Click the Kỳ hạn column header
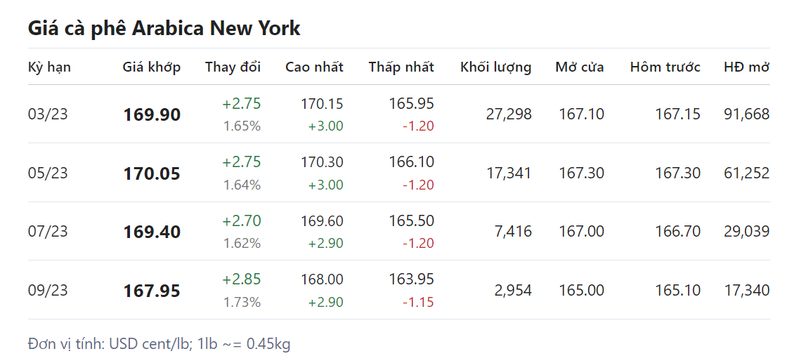 click(49, 67)
